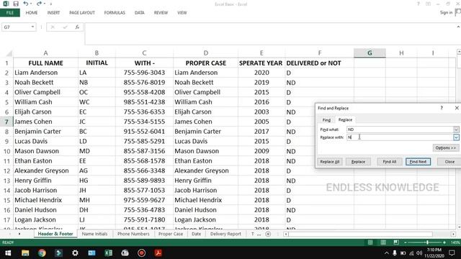Switch to Page Layout view icon
The width and height of the screenshot is (461, 259).
tap(383, 242)
